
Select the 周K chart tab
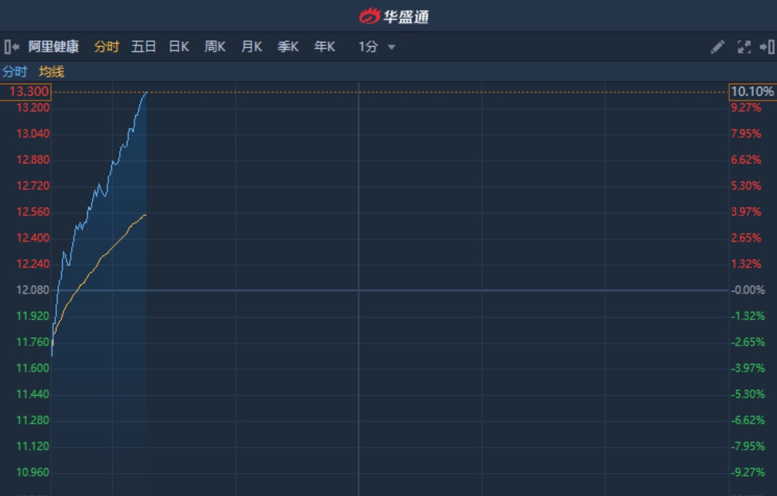pyautogui.click(x=215, y=47)
